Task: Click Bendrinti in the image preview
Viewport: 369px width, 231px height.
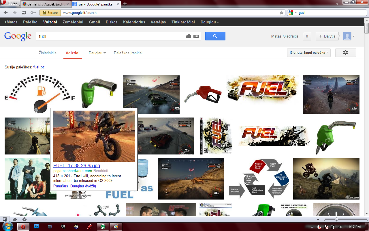Action: (101, 171)
